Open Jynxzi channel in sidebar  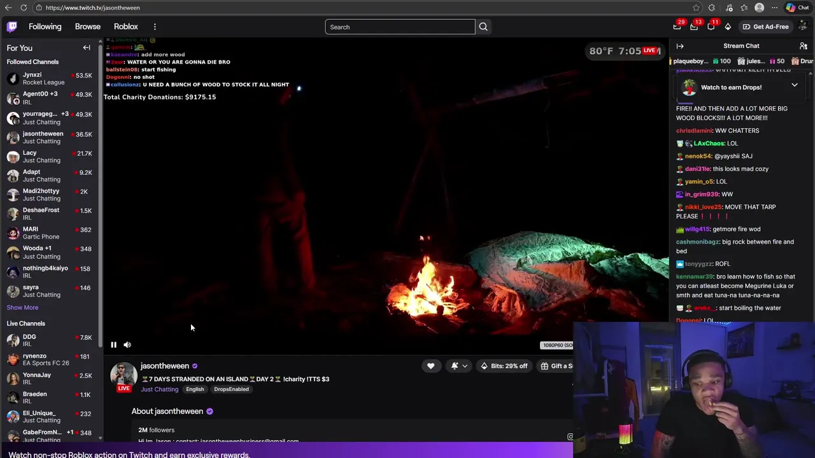pyautogui.click(x=50, y=78)
